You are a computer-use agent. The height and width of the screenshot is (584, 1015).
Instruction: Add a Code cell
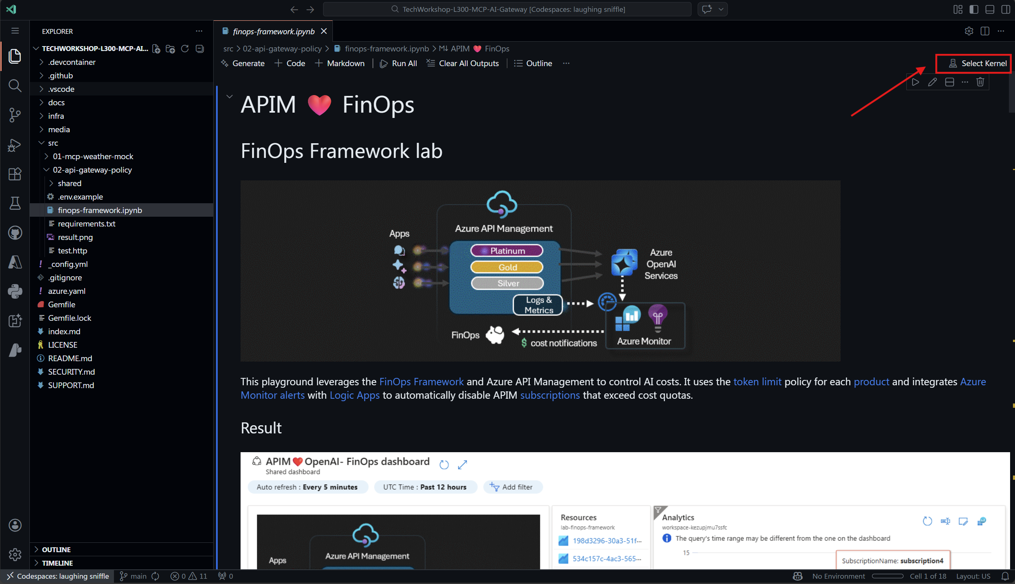pyautogui.click(x=290, y=63)
